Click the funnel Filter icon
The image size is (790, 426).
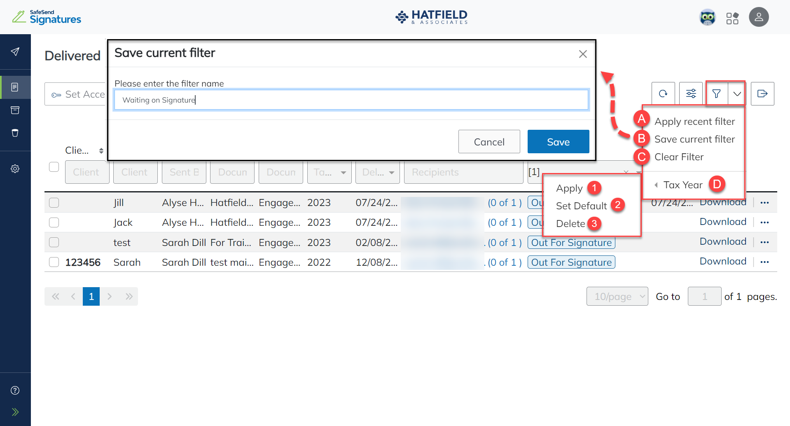click(717, 94)
